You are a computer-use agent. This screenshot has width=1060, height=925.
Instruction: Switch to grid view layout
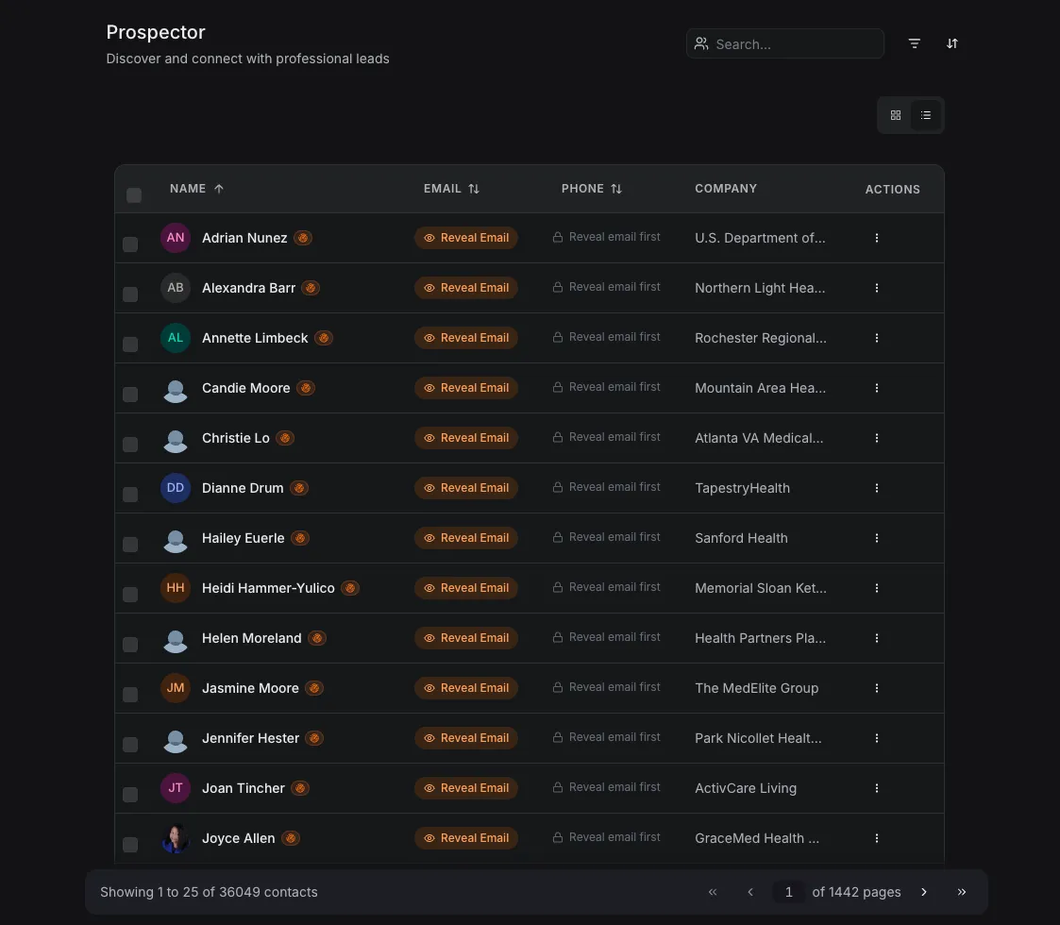click(x=895, y=115)
